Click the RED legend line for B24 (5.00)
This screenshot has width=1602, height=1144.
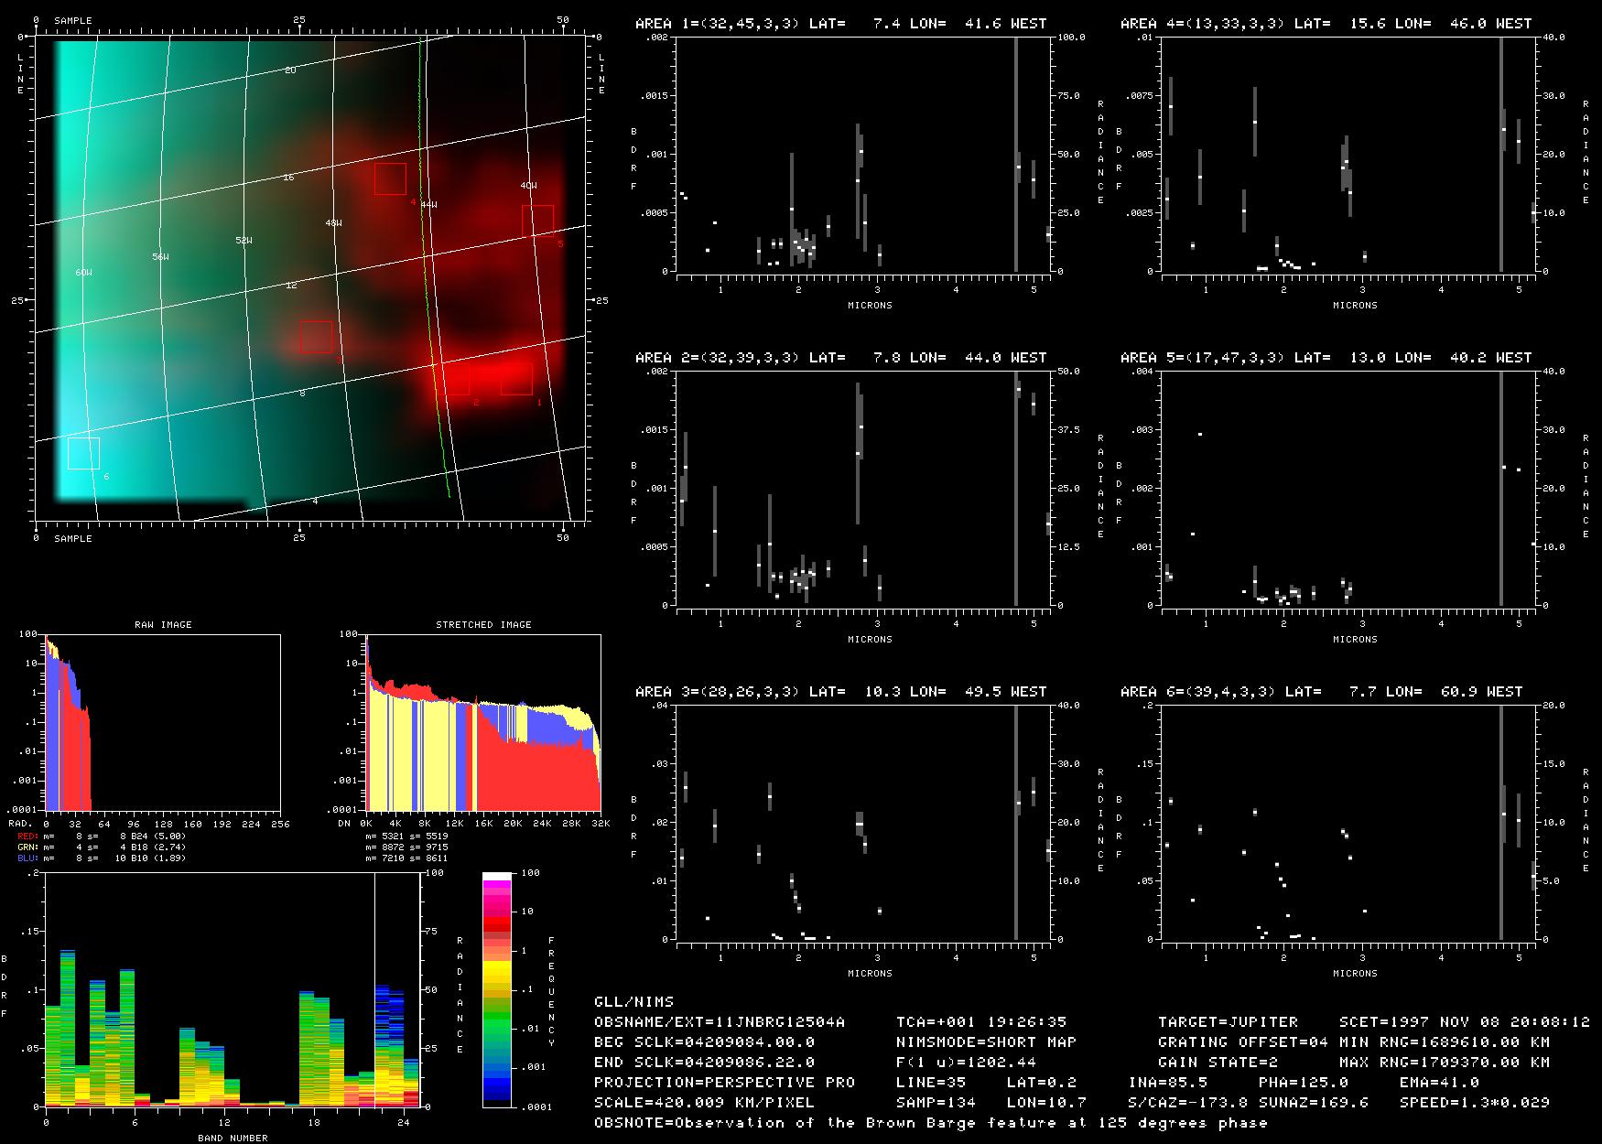(x=102, y=836)
